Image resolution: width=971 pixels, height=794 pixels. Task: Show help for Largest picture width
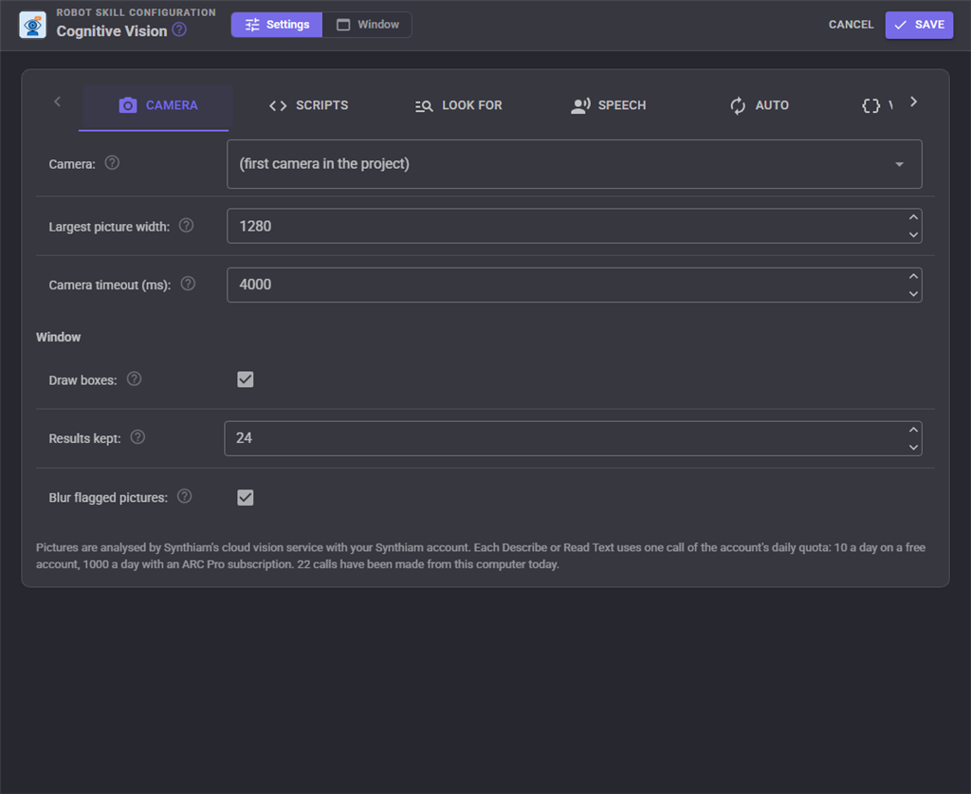click(x=187, y=226)
